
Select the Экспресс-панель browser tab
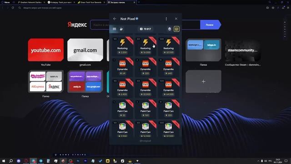coord(121,2)
